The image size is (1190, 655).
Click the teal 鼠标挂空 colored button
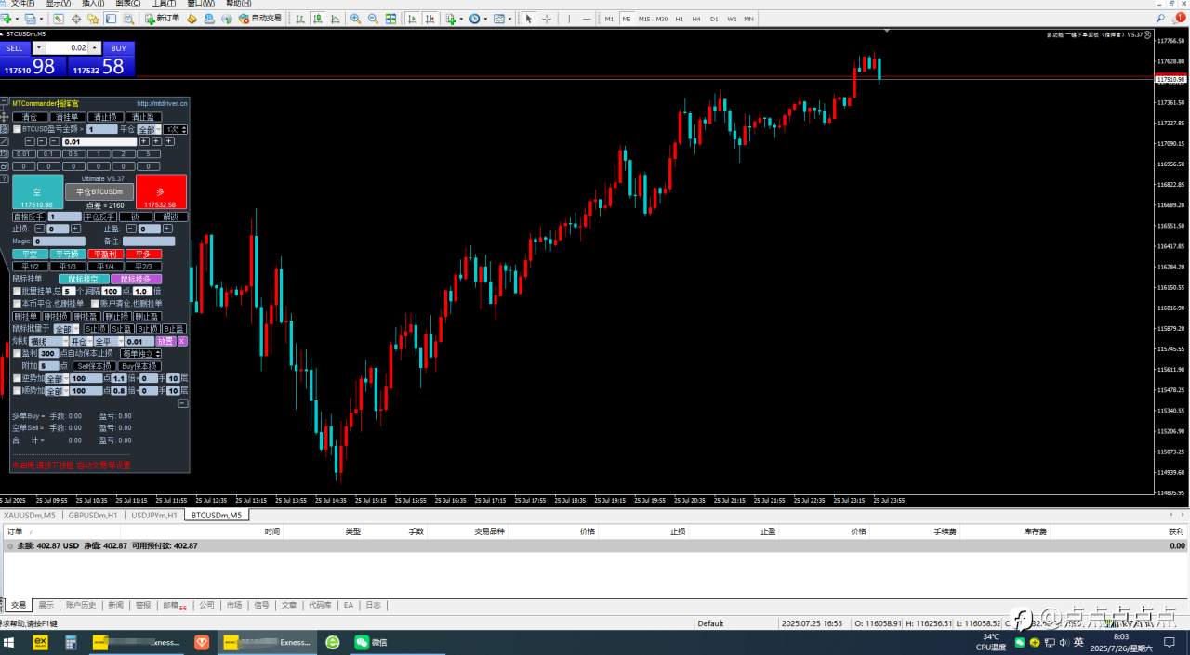coord(84,279)
